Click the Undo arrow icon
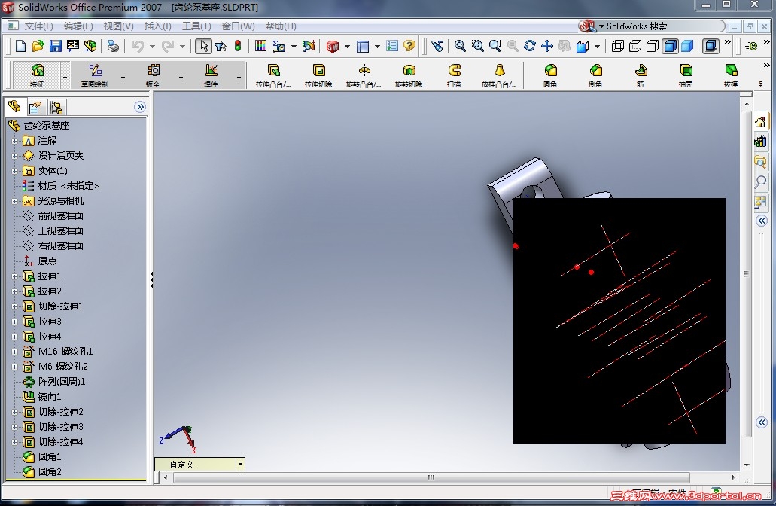Screen dimensions: 776x506 138,46
